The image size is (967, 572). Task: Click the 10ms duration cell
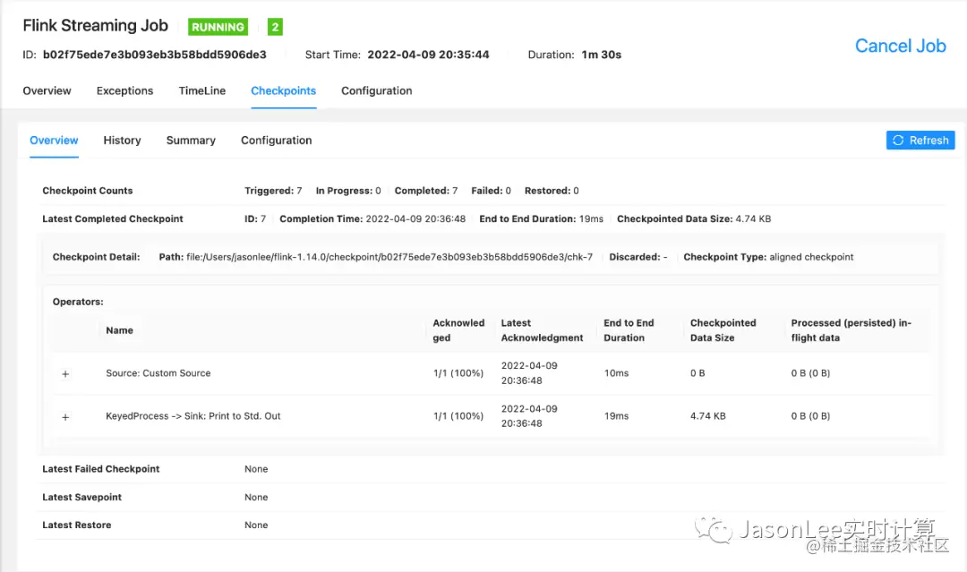click(x=616, y=373)
